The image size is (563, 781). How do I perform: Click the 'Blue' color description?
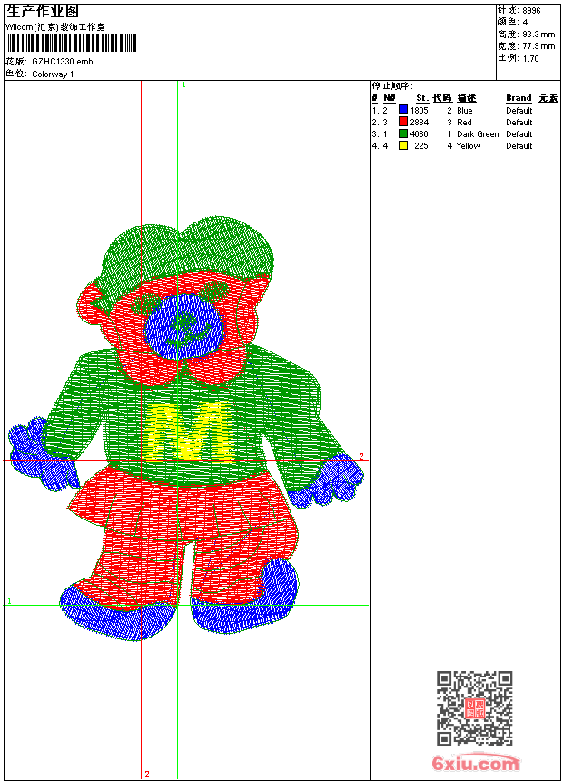pos(464,111)
